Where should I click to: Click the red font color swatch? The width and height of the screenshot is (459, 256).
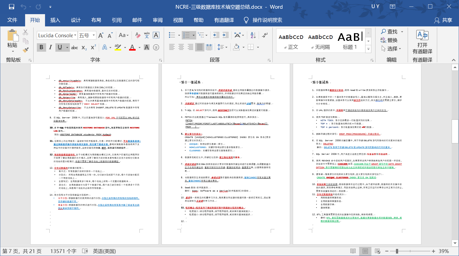point(132,47)
